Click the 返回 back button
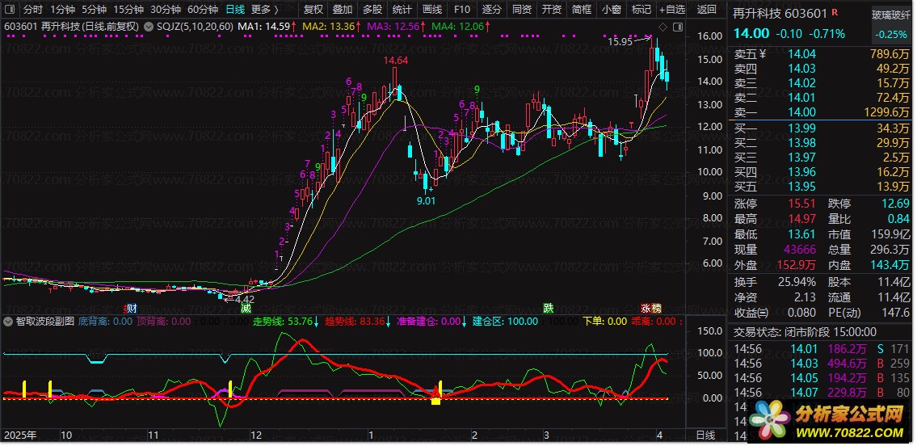 click(706, 10)
